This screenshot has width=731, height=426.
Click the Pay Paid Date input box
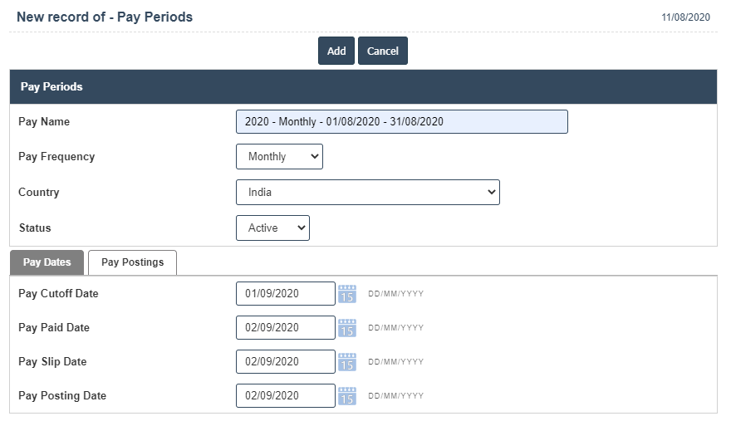pyautogui.click(x=285, y=328)
